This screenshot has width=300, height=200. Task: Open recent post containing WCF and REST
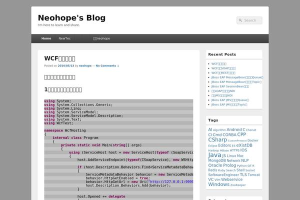coord(223,73)
